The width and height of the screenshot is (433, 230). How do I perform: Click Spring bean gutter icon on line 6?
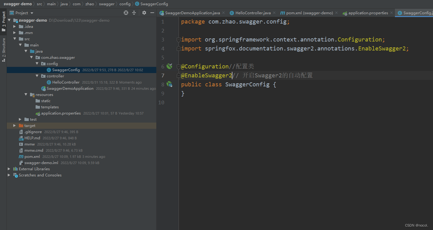click(169, 66)
